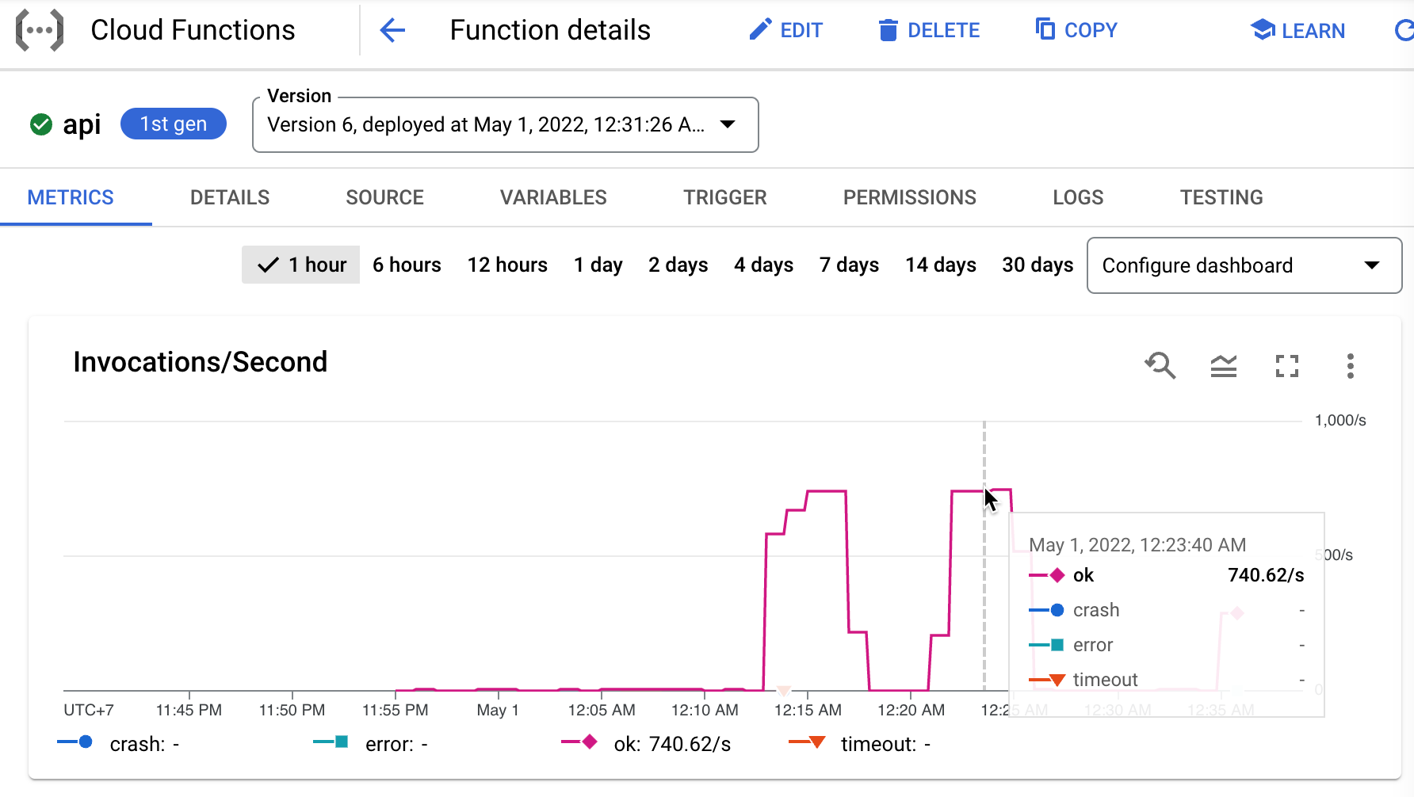Go back using the left arrow

(392, 31)
